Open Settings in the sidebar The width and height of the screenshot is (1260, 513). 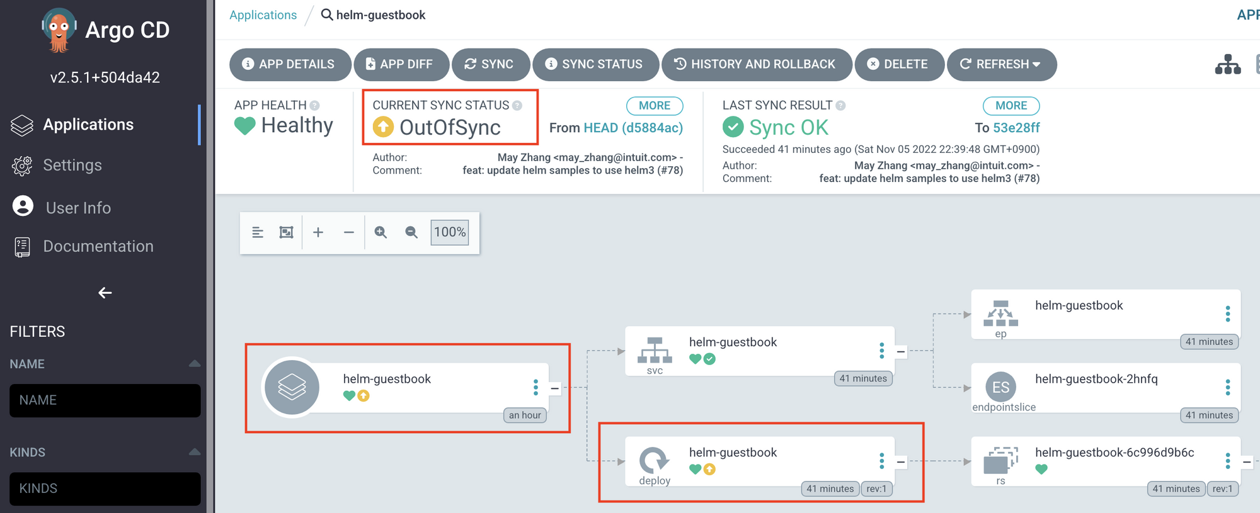(72, 165)
